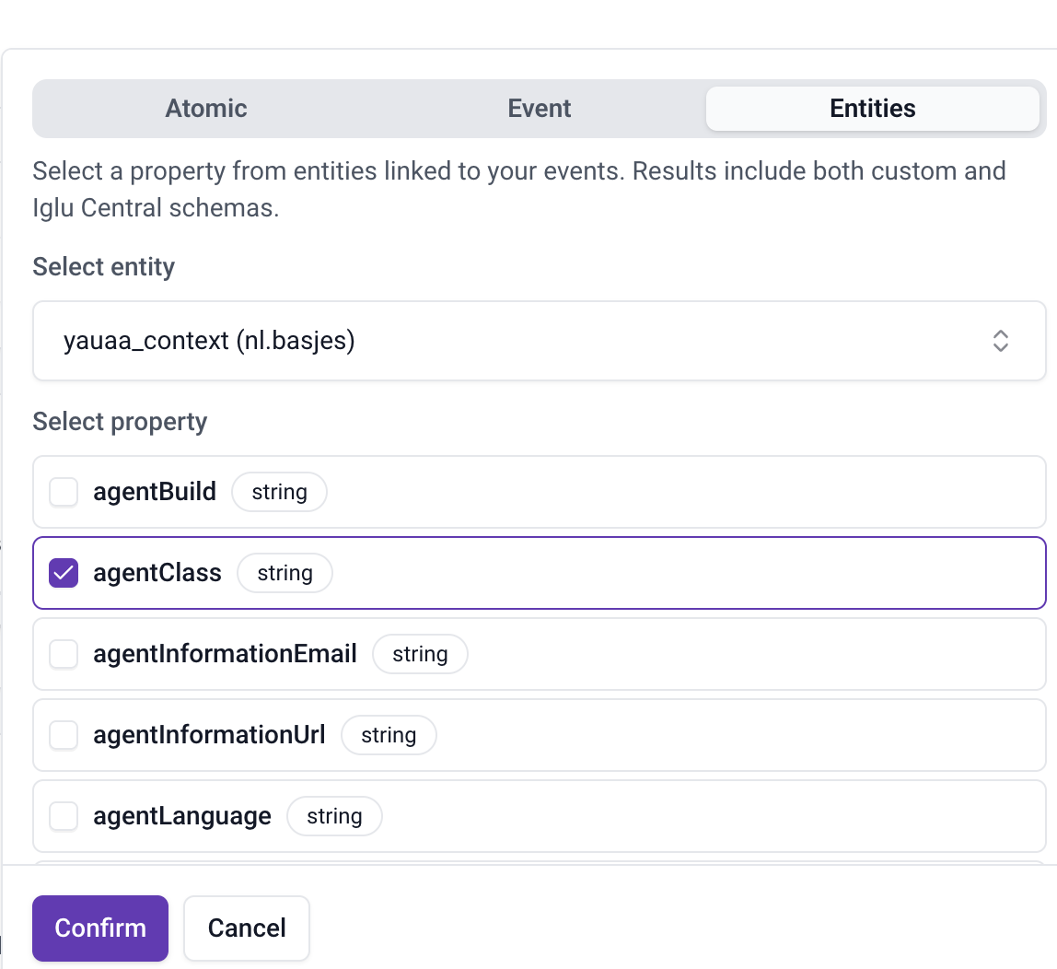Click the string tag next to agentInformationUrl

pyautogui.click(x=389, y=735)
